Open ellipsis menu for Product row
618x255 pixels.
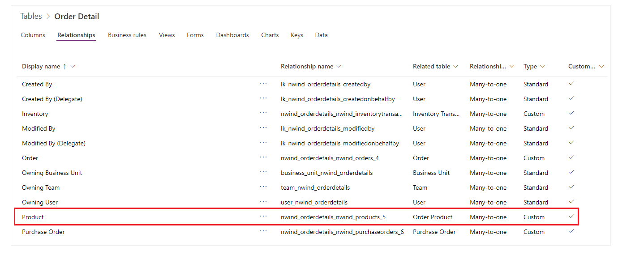263,216
